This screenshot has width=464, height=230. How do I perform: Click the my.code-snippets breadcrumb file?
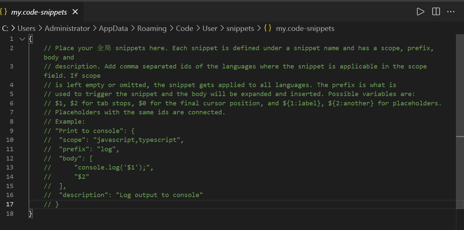305,29
